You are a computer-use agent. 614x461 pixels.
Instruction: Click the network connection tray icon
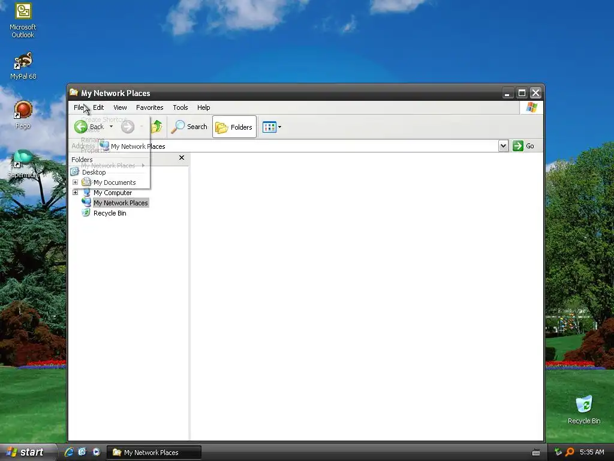558,452
